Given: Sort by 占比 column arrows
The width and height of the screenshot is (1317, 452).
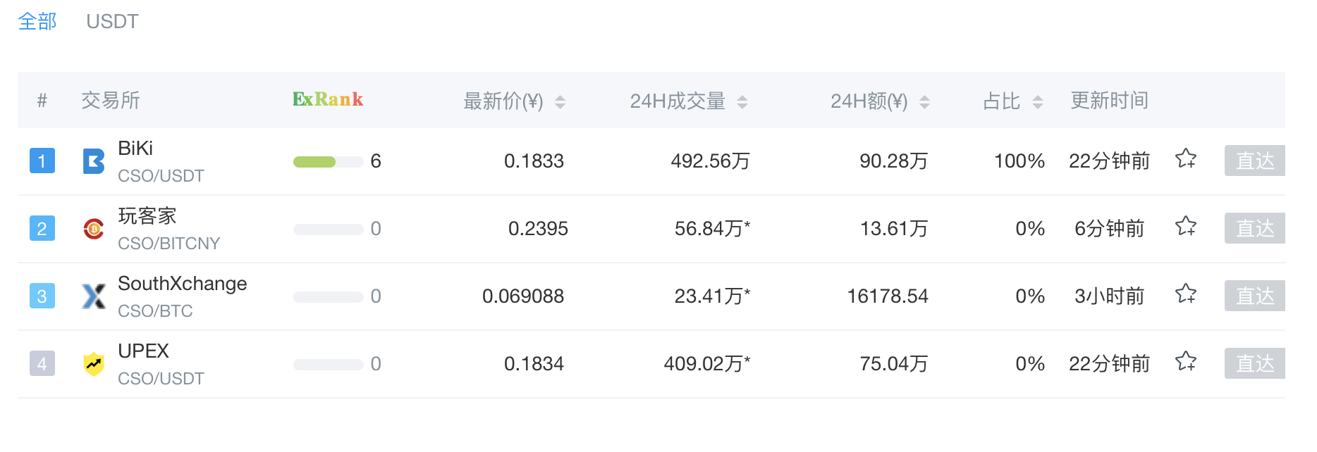Looking at the screenshot, I should pos(1038,102).
